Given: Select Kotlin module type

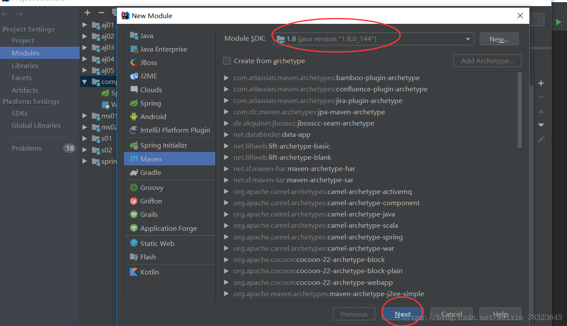Looking at the screenshot, I should pos(169,272).
